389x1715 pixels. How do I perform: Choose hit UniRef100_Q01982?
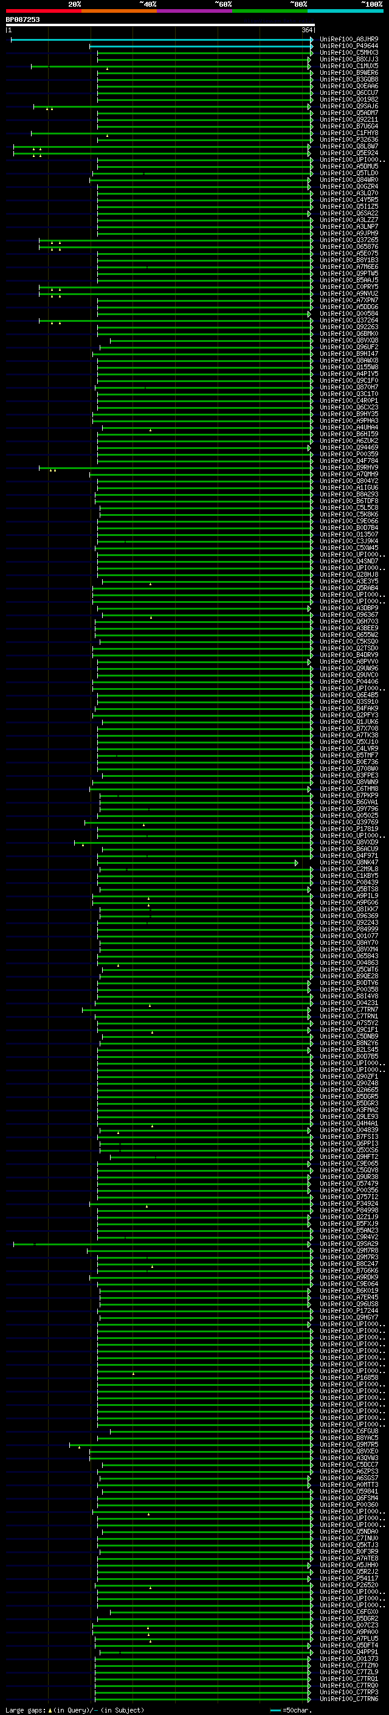(349, 99)
